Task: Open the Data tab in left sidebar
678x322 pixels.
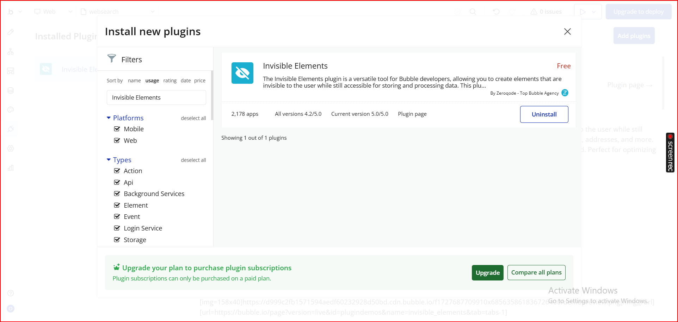Action: pyautogui.click(x=11, y=90)
